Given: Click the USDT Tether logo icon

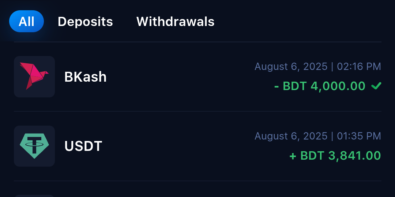Looking at the screenshot, I should coord(34,146).
